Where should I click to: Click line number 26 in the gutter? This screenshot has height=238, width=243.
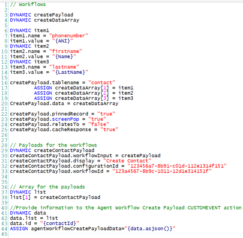coord(5,135)
